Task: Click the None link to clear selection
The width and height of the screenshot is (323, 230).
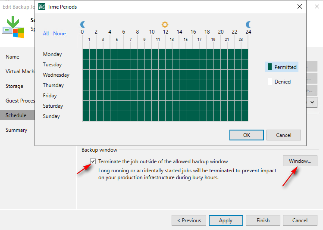Action: click(60, 34)
